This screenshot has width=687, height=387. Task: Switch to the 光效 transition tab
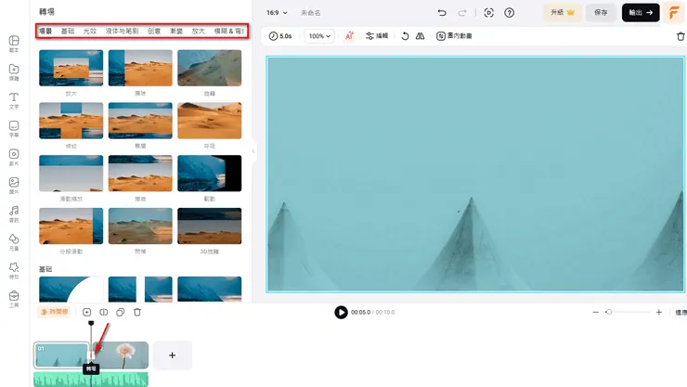(90, 32)
